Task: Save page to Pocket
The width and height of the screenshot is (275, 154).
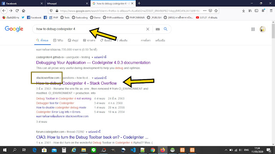Action: pyautogui.click(x=210, y=11)
